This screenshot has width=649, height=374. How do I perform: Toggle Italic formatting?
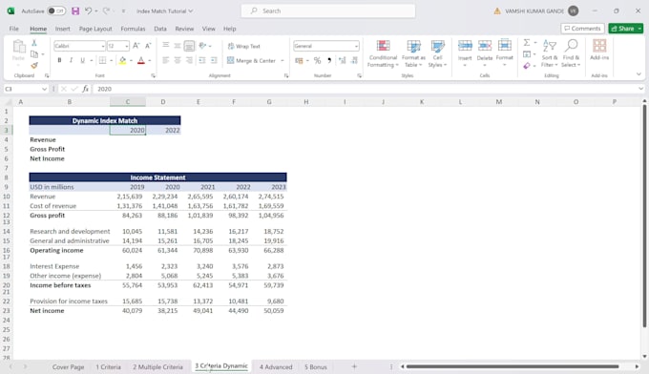tap(72, 60)
